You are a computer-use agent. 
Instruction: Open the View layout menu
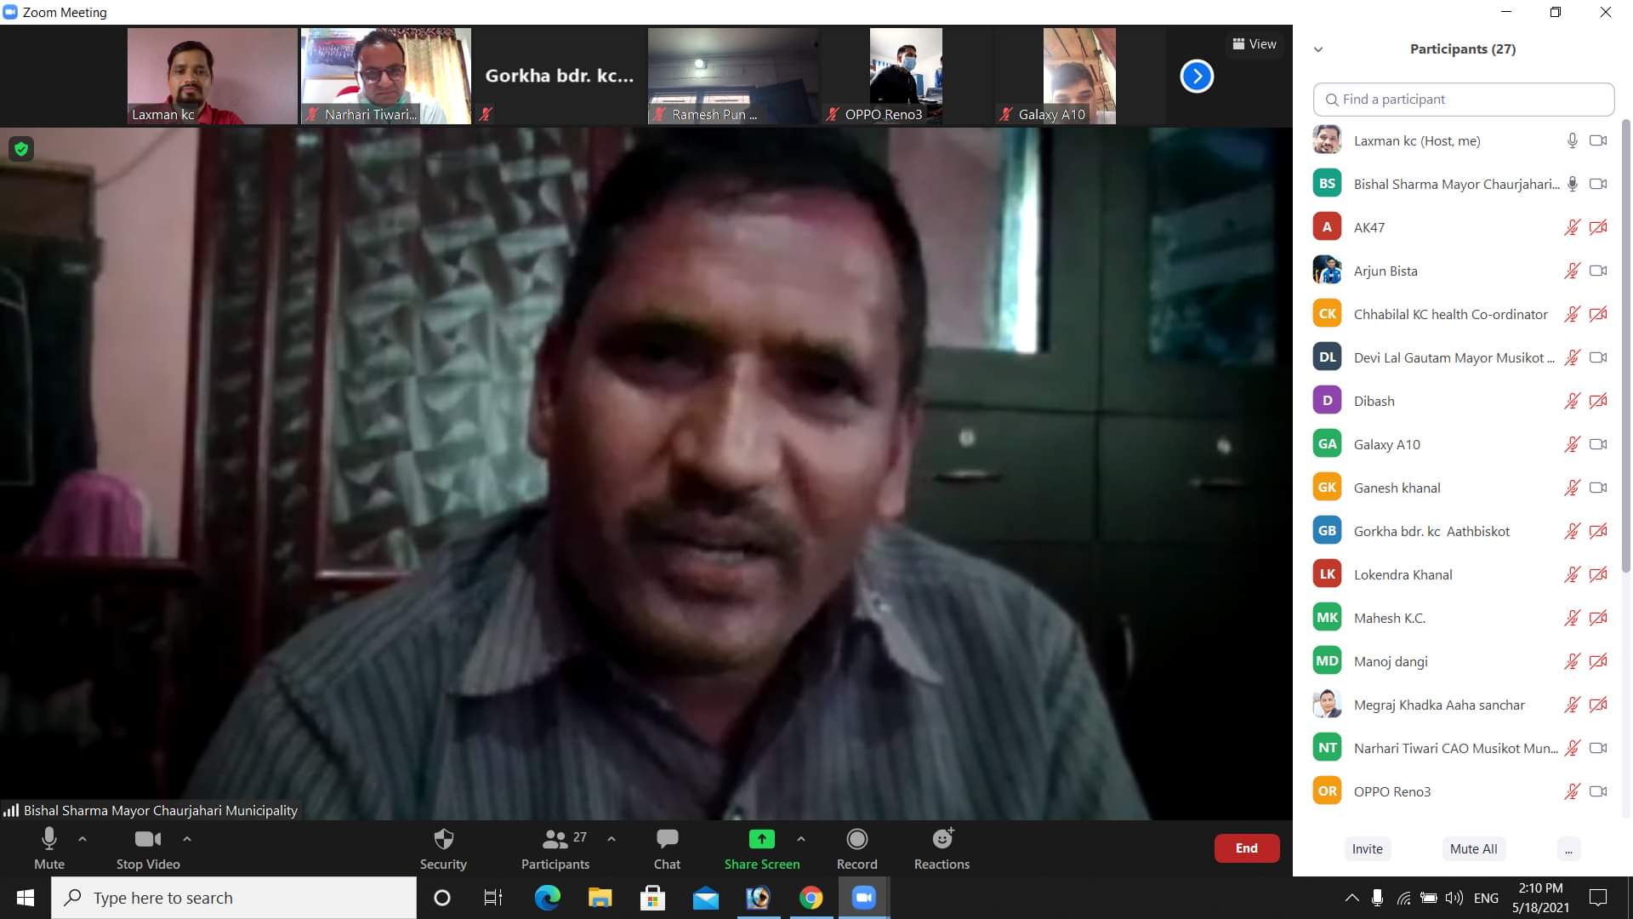1255,44
